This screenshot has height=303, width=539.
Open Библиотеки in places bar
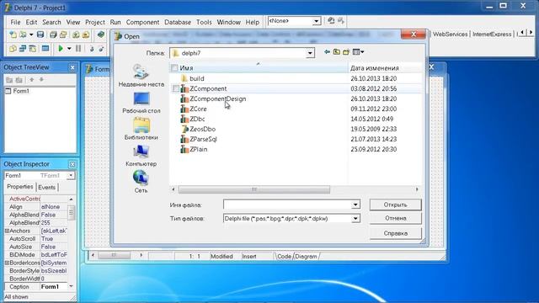click(141, 129)
